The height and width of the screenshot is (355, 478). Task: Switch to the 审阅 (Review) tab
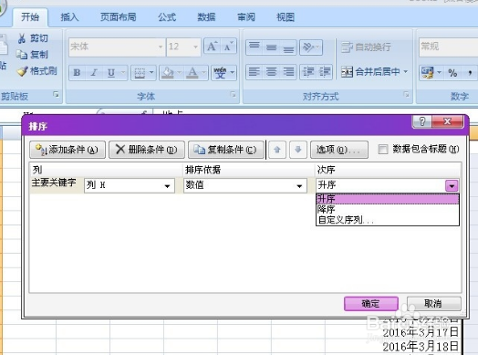[x=246, y=16]
